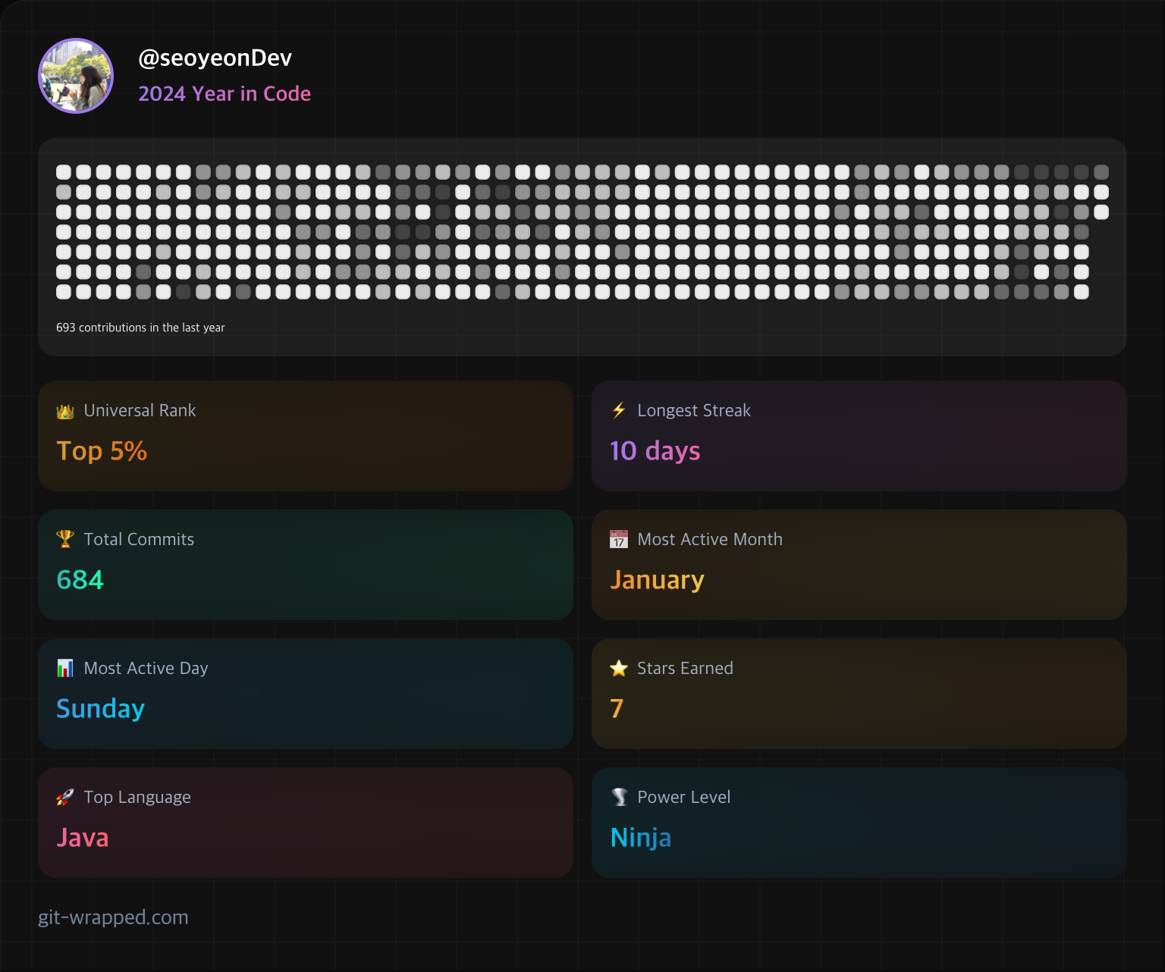Click the 'Sunday' value

tap(100, 710)
